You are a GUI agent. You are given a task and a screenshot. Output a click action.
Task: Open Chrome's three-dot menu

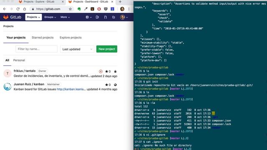click(129, 9)
